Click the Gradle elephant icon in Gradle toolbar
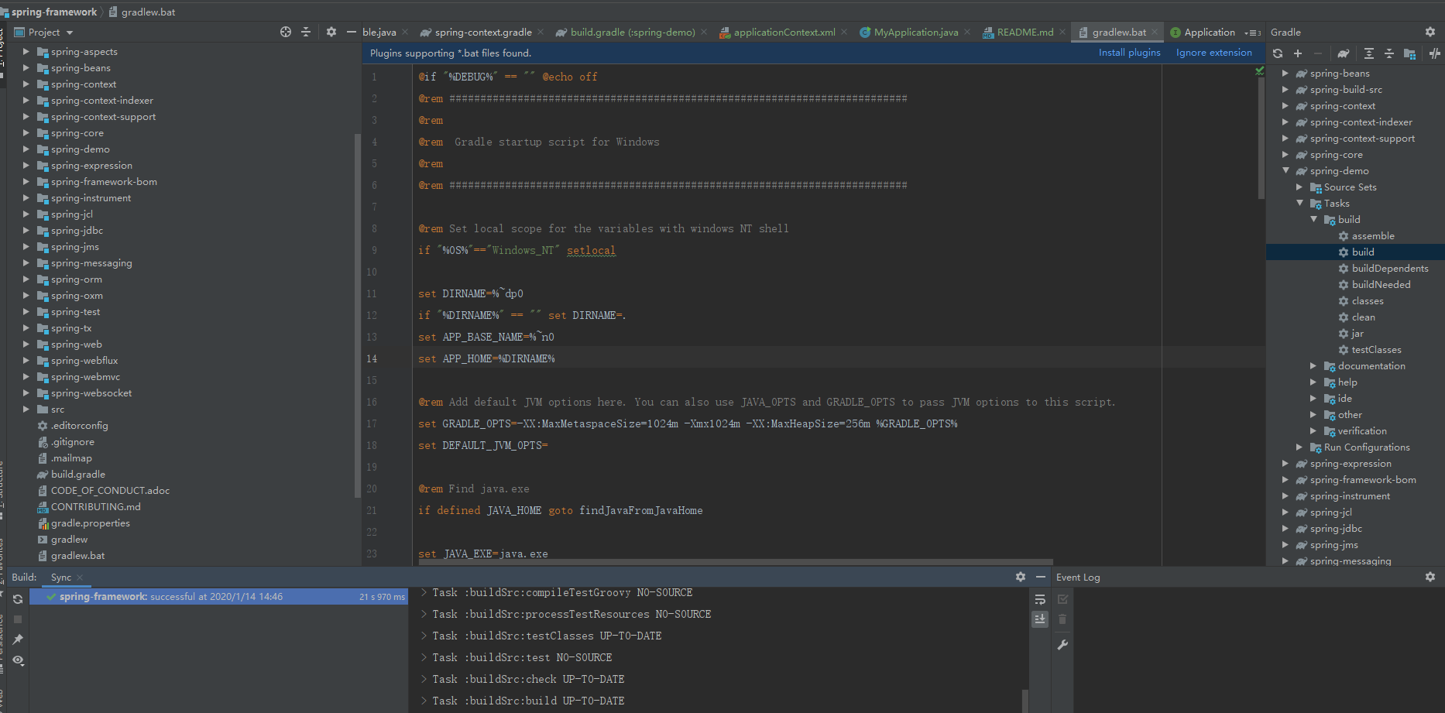Screen dimensions: 1445x713 1344,53
